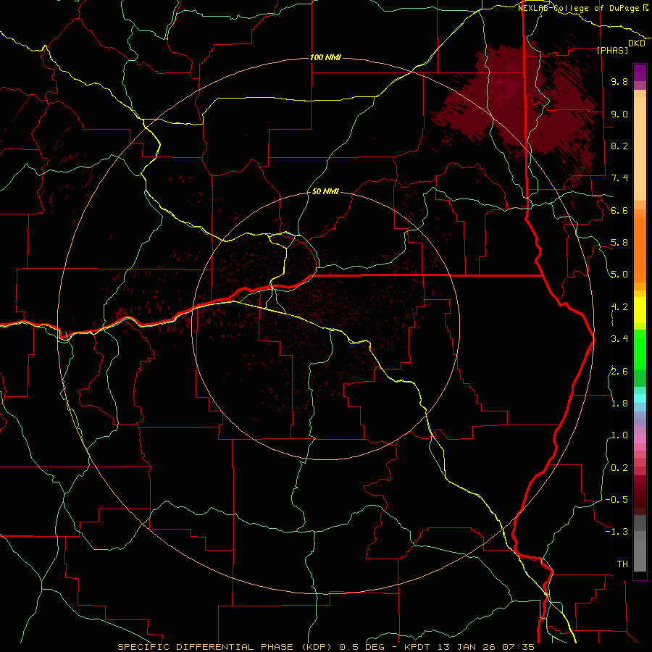This screenshot has height=652, width=652.
Task: Click the product title caption at bottom
Action: [325, 647]
